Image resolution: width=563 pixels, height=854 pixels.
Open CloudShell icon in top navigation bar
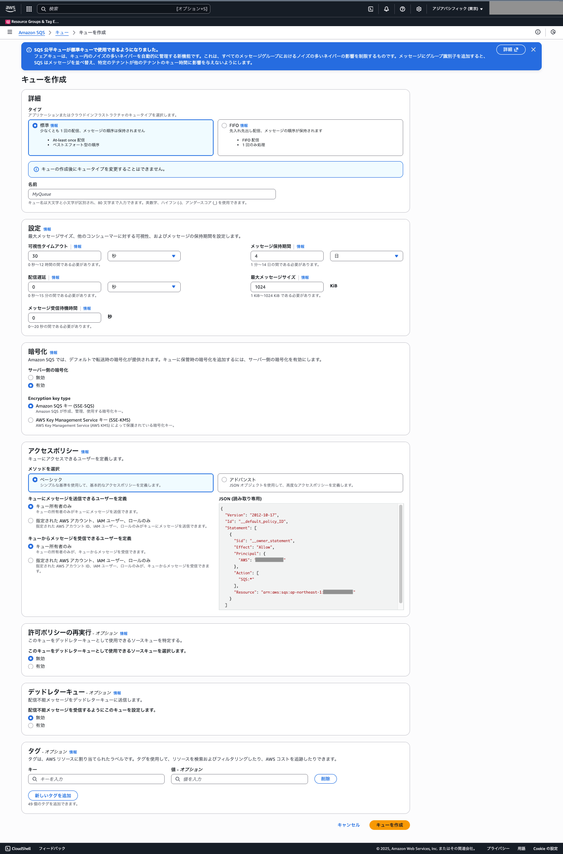click(x=371, y=9)
